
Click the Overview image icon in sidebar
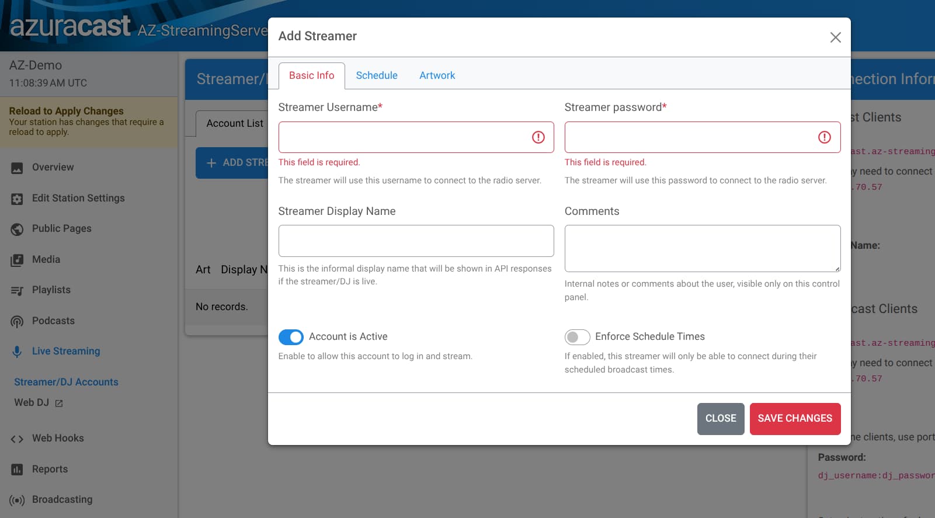[x=17, y=168]
